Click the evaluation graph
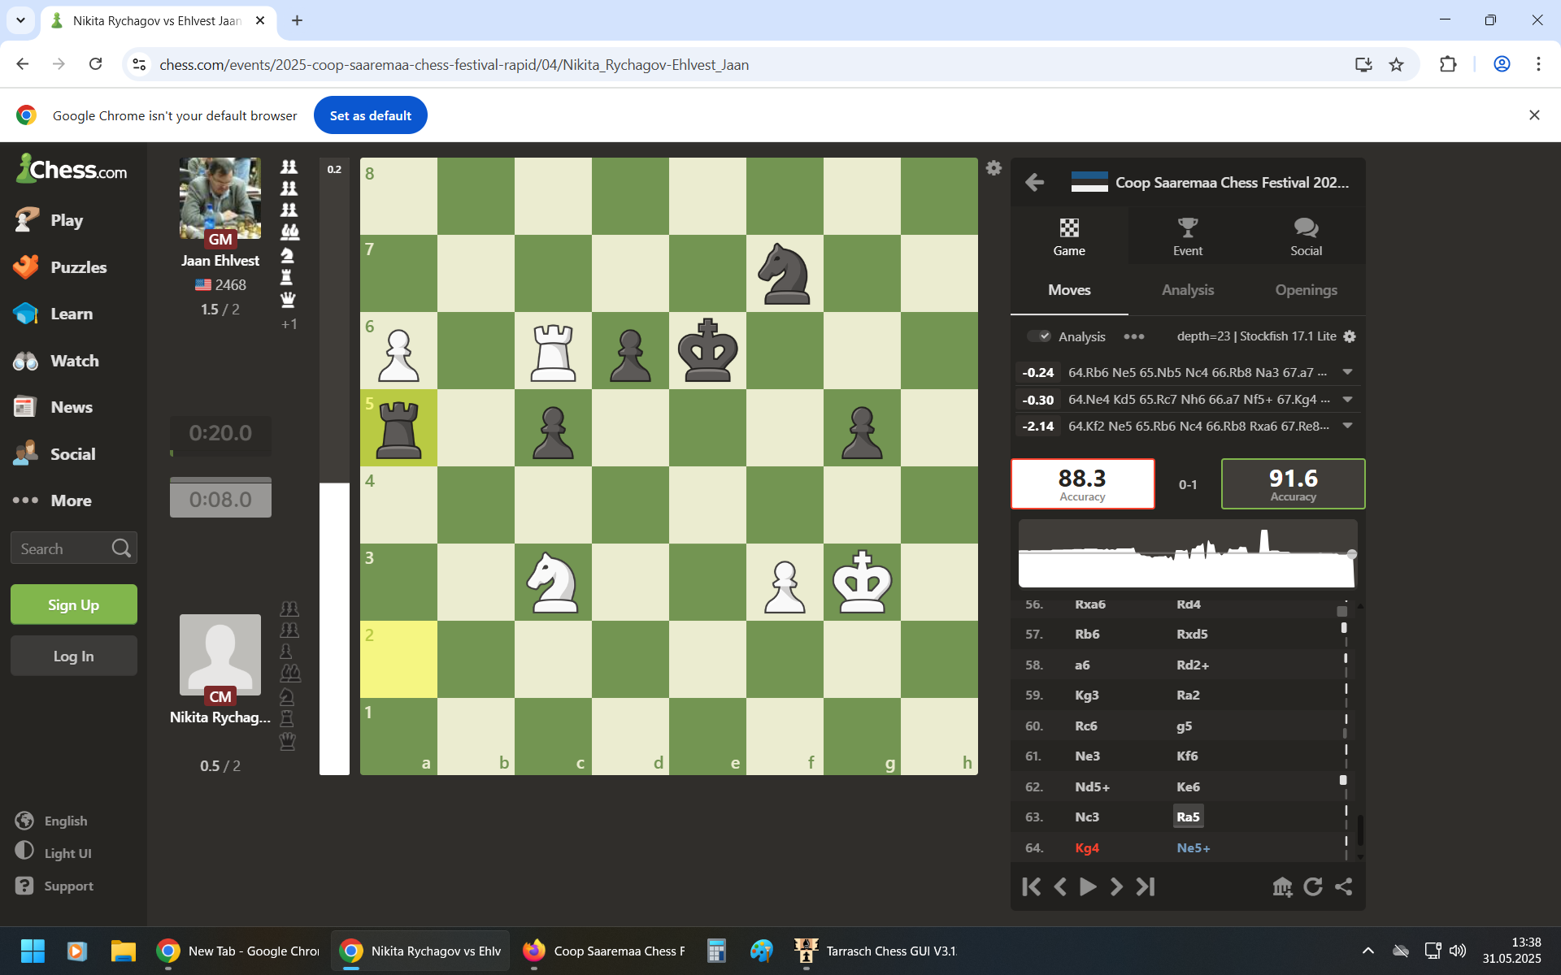This screenshot has width=1561, height=975. click(x=1188, y=553)
